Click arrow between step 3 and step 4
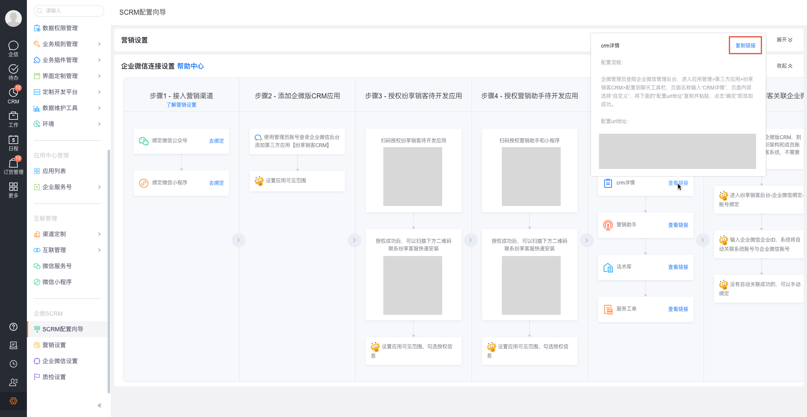807x417 pixels. (x=470, y=240)
